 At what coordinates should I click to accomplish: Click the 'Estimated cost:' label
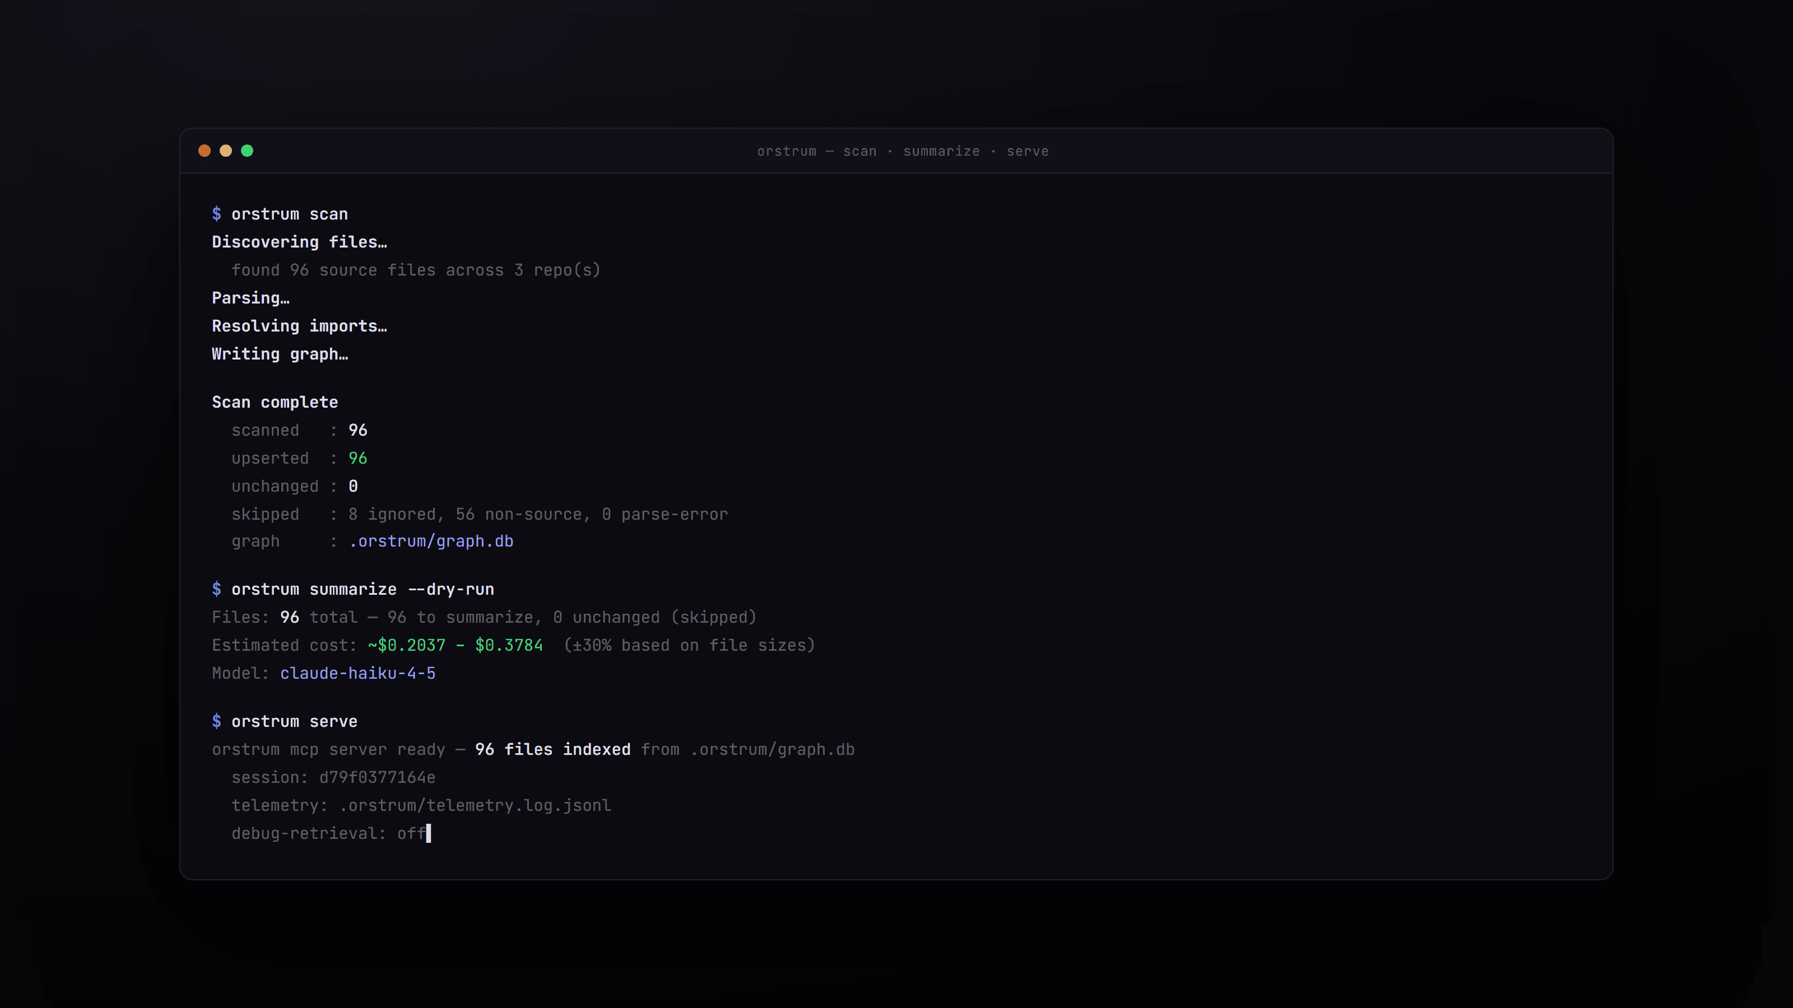point(285,646)
